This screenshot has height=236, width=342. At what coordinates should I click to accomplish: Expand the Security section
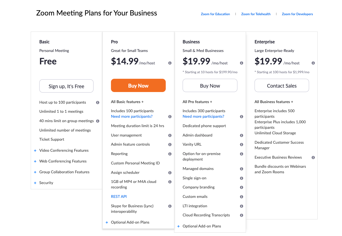(x=46, y=183)
